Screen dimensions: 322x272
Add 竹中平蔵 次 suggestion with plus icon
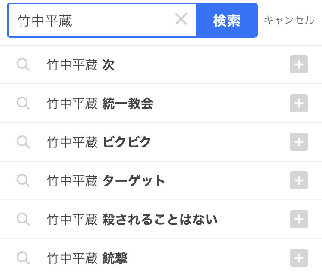click(x=298, y=64)
